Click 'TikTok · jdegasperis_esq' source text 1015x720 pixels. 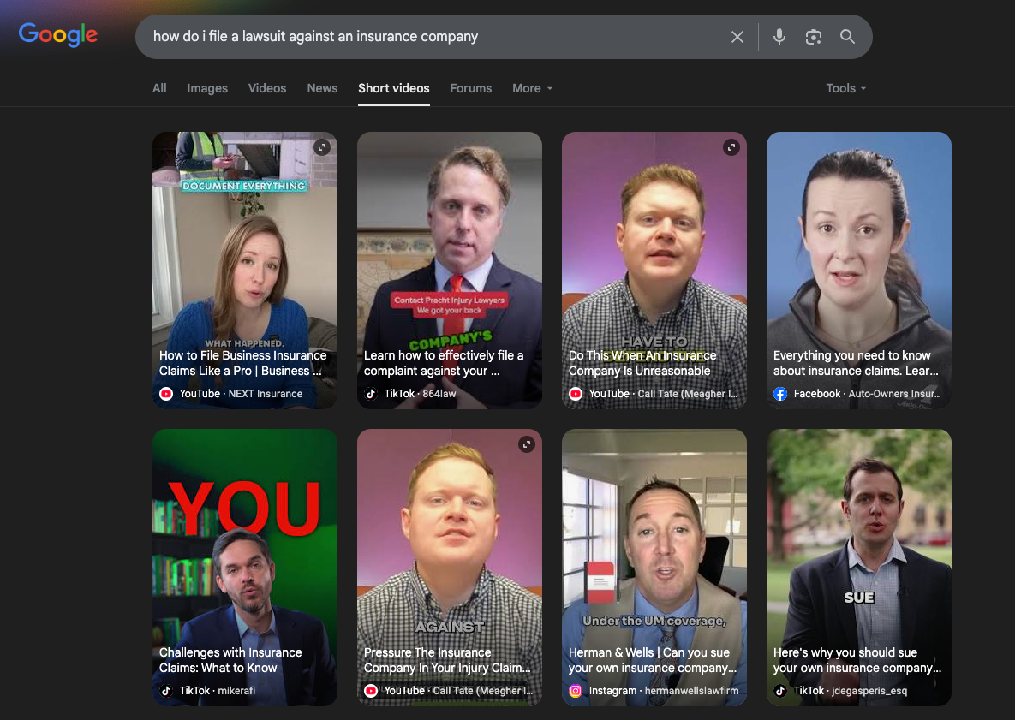pyautogui.click(x=851, y=690)
